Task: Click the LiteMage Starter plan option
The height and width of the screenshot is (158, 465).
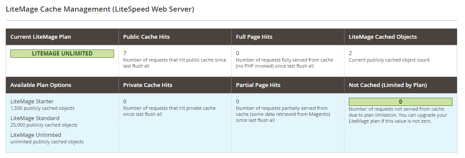Action: point(32,101)
